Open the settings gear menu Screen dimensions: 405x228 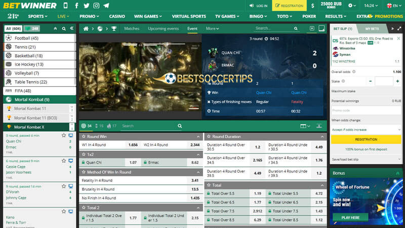(352, 6)
